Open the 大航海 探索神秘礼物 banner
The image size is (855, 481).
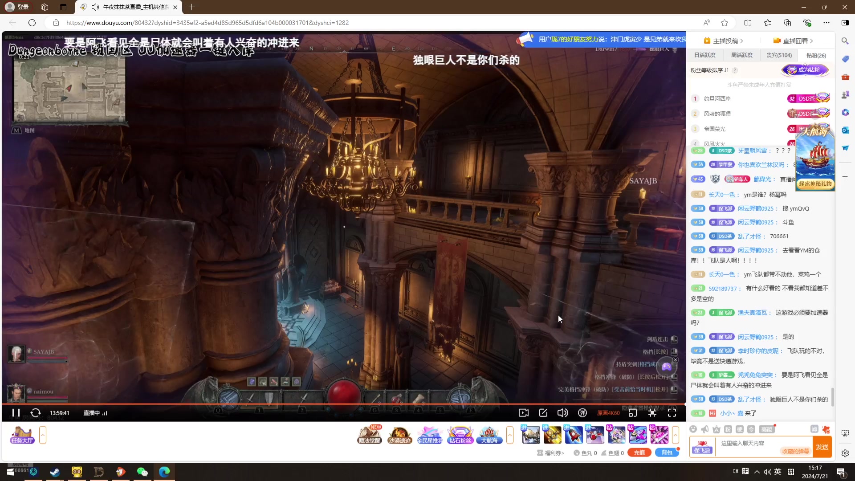point(815,158)
